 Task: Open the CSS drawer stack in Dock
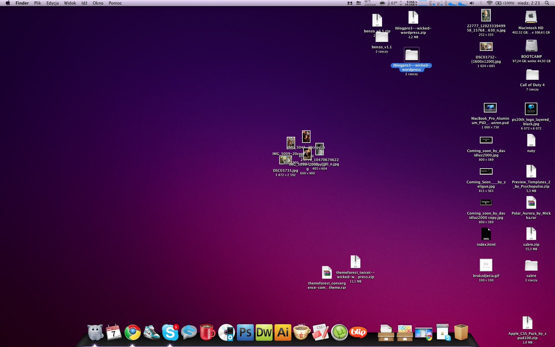coord(405,333)
